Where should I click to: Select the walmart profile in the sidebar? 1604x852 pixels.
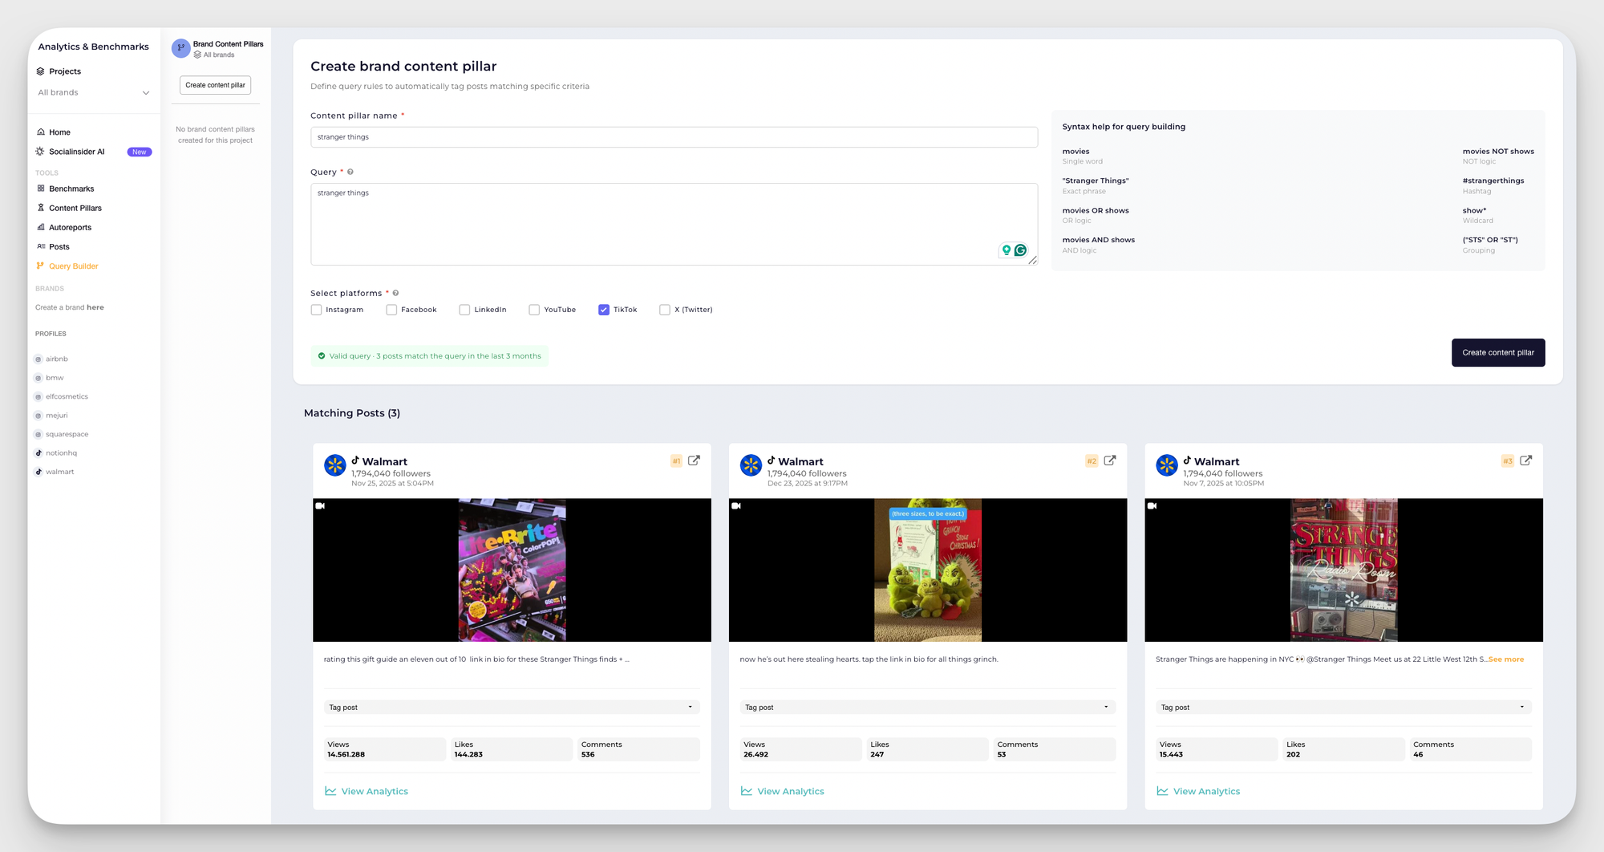[59, 472]
